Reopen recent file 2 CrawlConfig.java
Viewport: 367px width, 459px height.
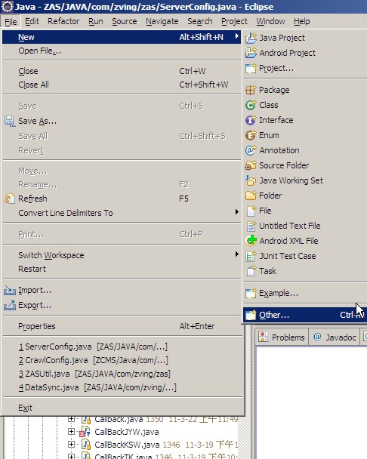[x=94, y=360]
